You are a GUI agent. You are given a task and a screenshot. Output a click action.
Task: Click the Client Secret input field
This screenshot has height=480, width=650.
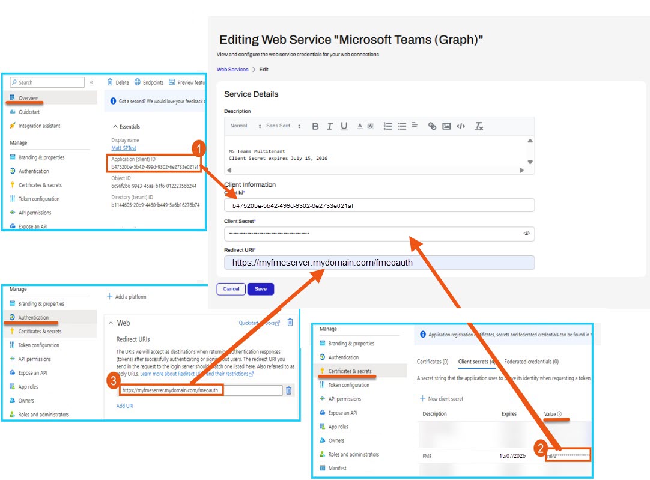point(379,234)
